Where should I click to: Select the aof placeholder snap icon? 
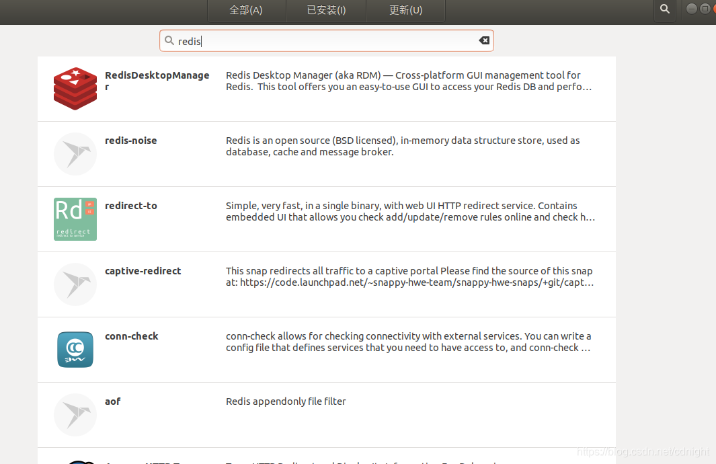(x=75, y=415)
